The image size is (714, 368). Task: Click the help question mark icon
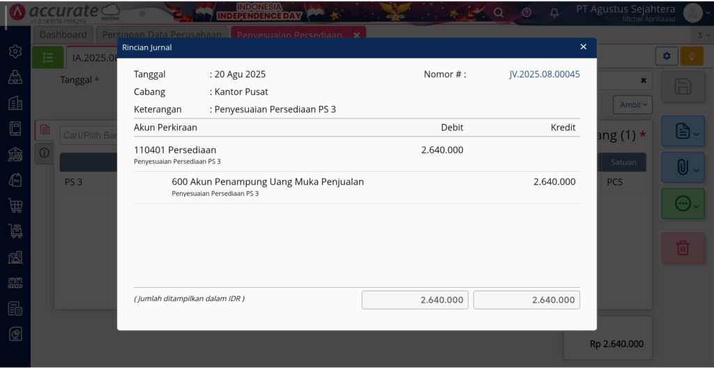coord(526,13)
